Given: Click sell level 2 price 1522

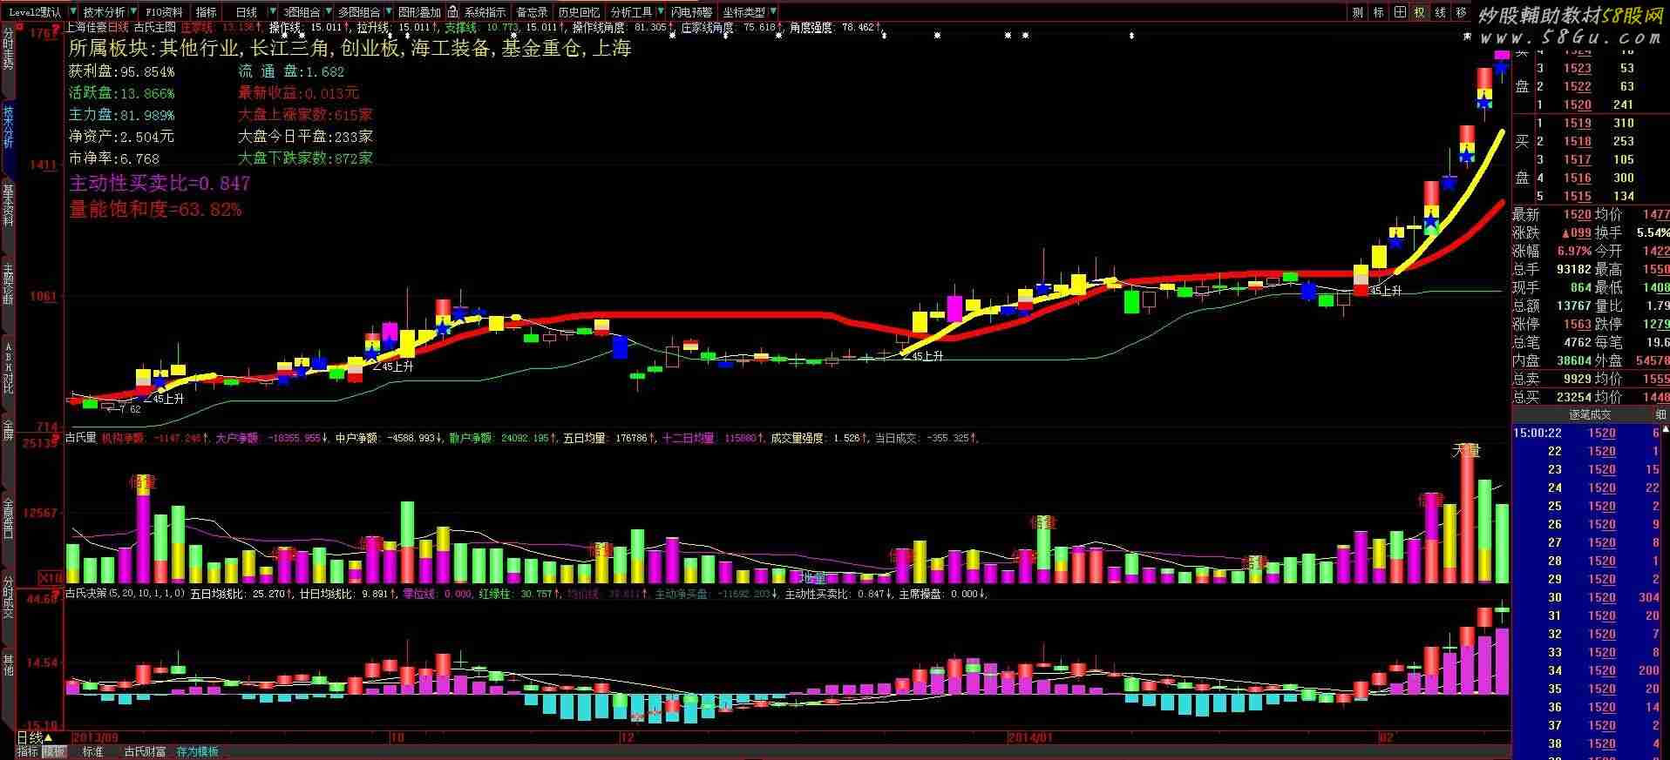Looking at the screenshot, I should 1577,86.
